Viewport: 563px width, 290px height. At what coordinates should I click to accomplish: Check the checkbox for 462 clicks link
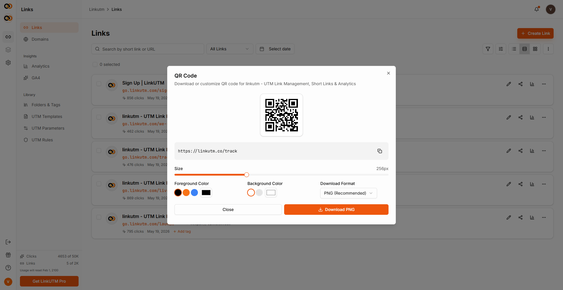point(99,117)
